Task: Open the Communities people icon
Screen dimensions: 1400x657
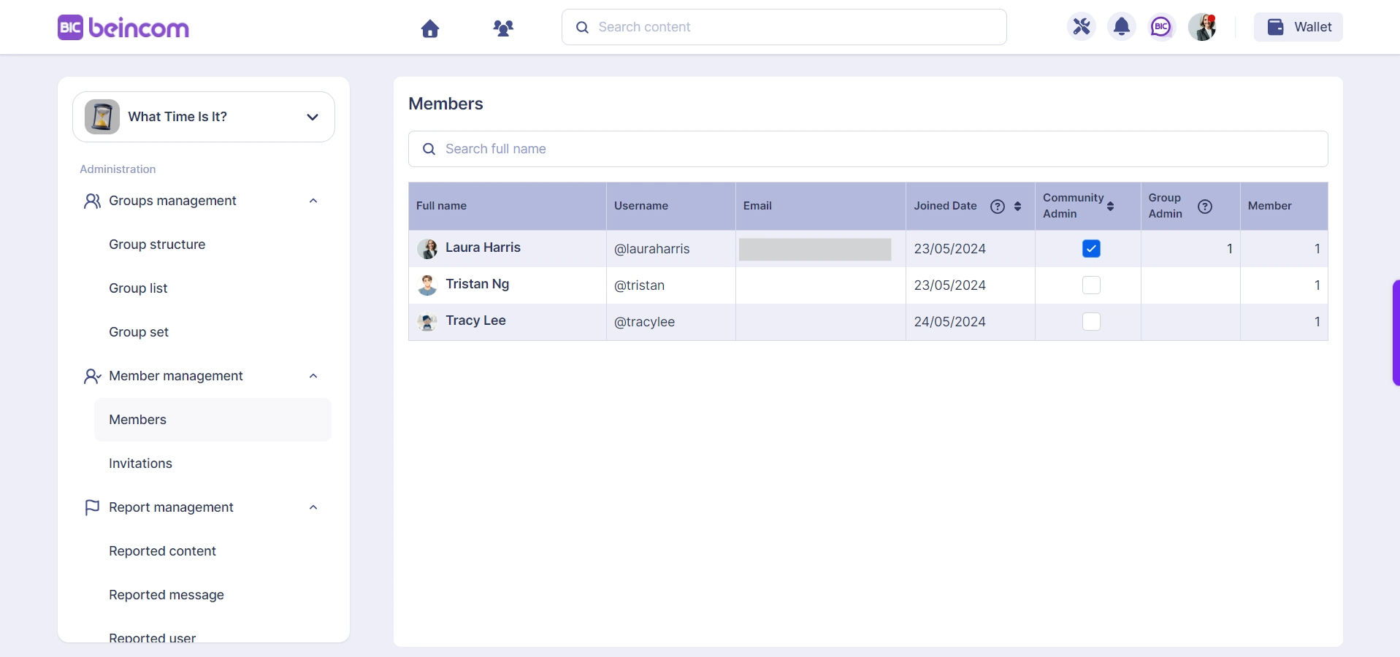Action: tap(503, 28)
